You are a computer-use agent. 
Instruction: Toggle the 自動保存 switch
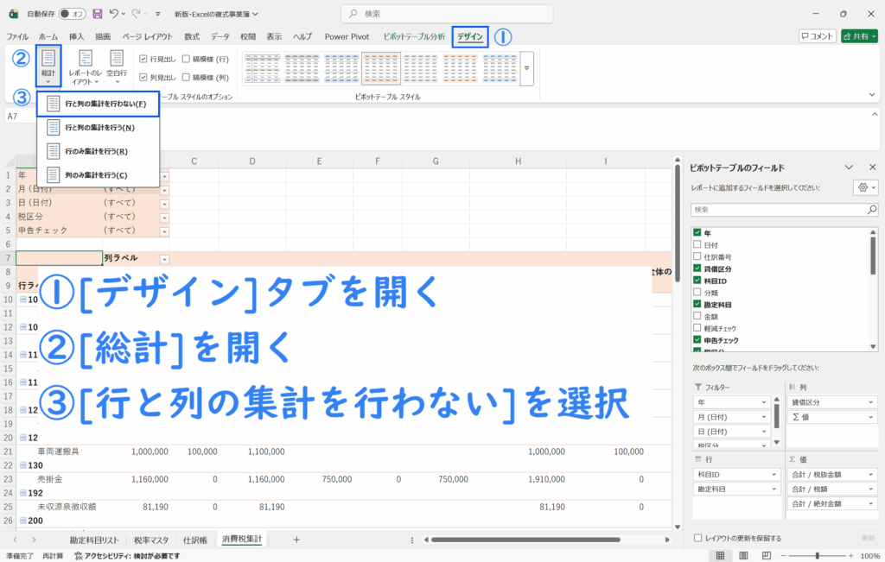point(73,14)
